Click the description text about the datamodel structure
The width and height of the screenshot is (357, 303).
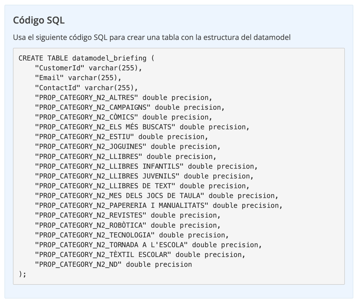tap(152, 37)
